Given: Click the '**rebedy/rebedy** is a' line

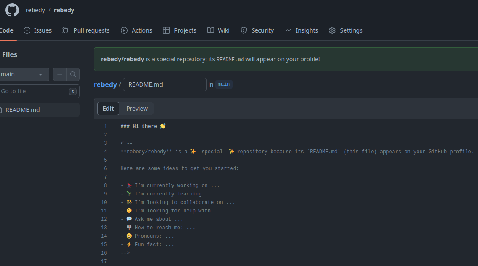Looking at the screenshot, I should click(297, 152).
